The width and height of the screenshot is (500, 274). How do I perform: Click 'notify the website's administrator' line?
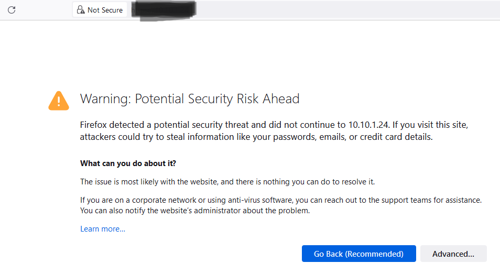(195, 211)
